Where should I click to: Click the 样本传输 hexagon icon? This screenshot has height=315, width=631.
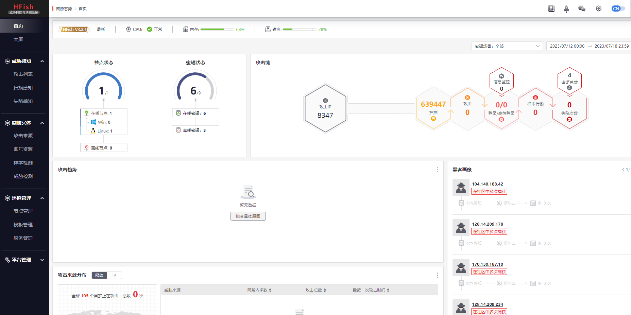pyautogui.click(x=535, y=98)
